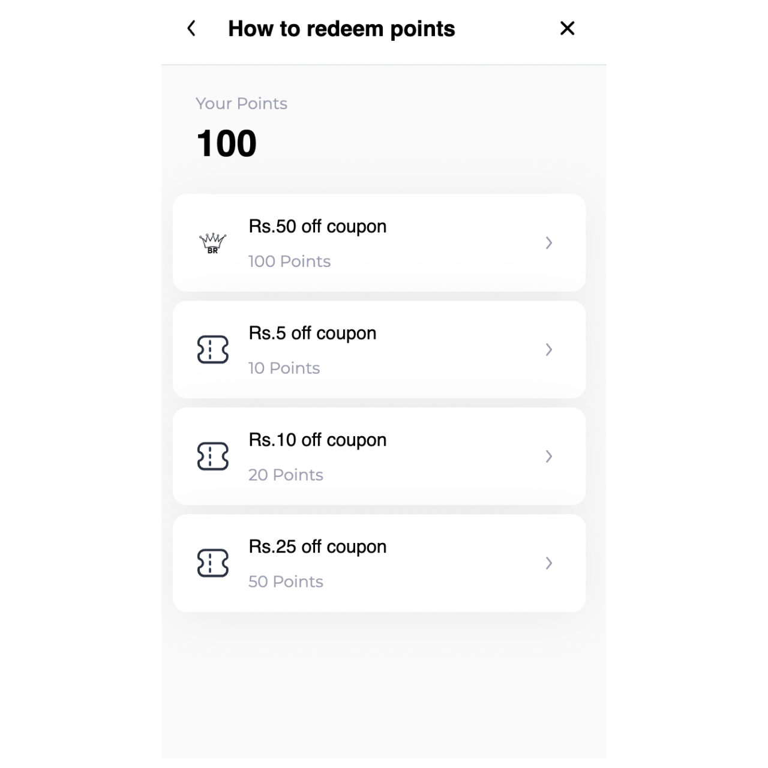Screen dimensions: 768x768
Task: Go back using the left arrow
Action: 191,28
